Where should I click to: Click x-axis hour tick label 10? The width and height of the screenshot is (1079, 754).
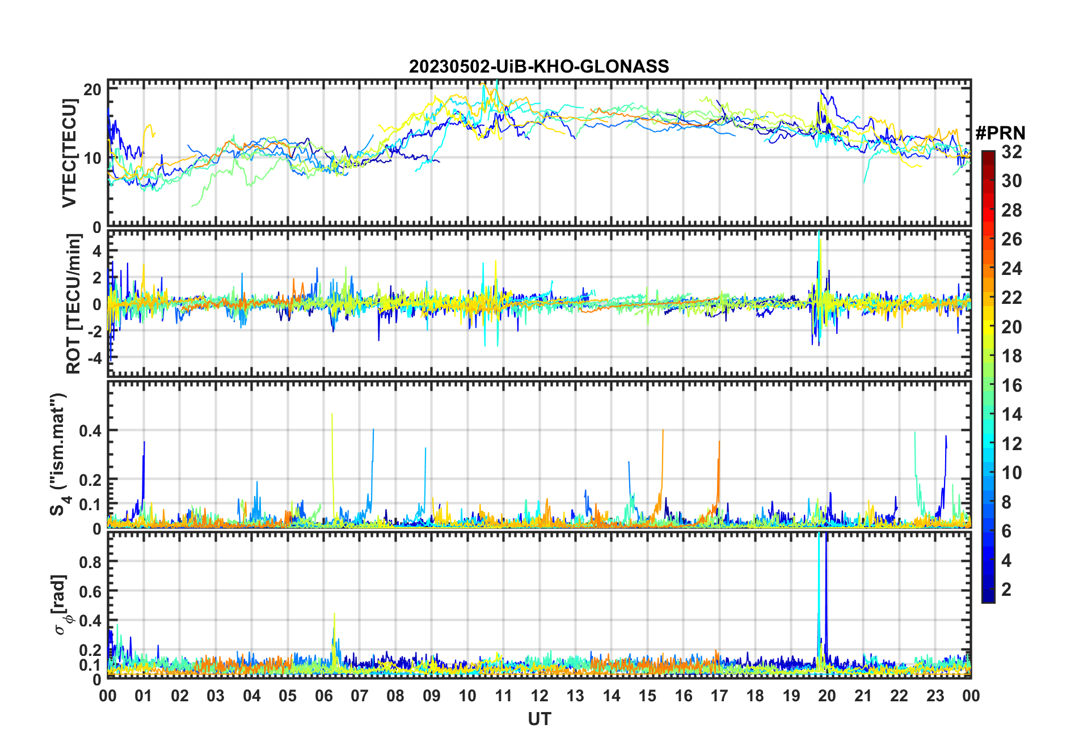467,696
